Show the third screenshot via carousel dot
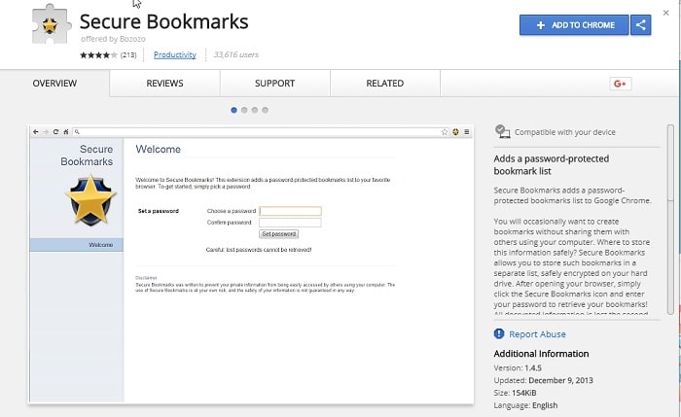The width and height of the screenshot is (681, 417). (255, 110)
